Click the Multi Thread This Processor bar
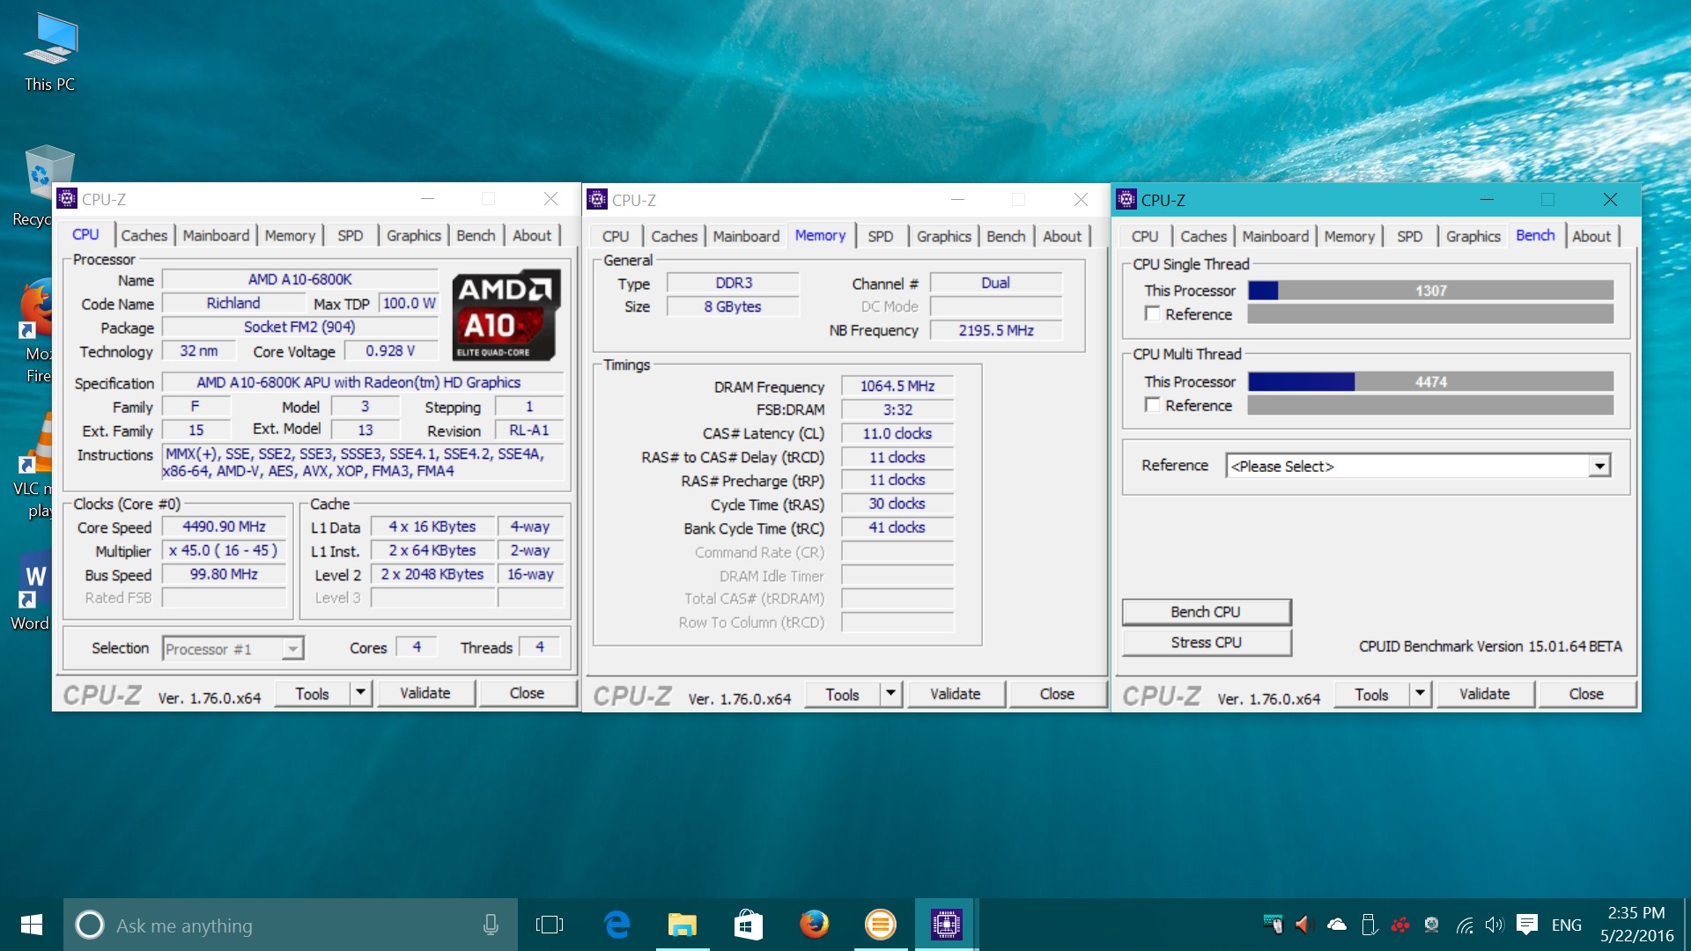Image resolution: width=1691 pixels, height=951 pixels. click(1430, 381)
